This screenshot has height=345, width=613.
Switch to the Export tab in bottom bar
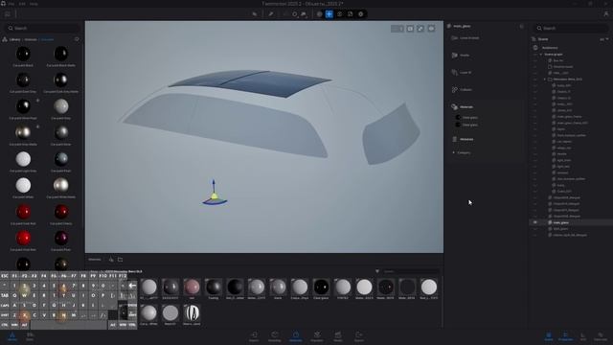[x=359, y=336]
